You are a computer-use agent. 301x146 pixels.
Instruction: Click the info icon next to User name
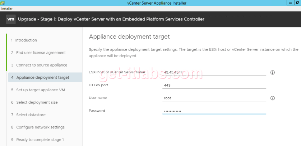click(x=272, y=98)
